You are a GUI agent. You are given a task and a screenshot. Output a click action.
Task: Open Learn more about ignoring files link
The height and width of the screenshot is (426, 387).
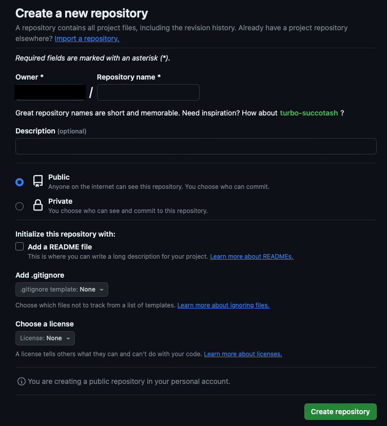(223, 305)
